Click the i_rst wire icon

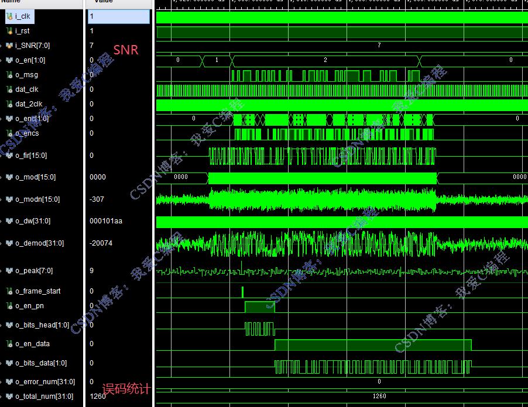(10, 31)
